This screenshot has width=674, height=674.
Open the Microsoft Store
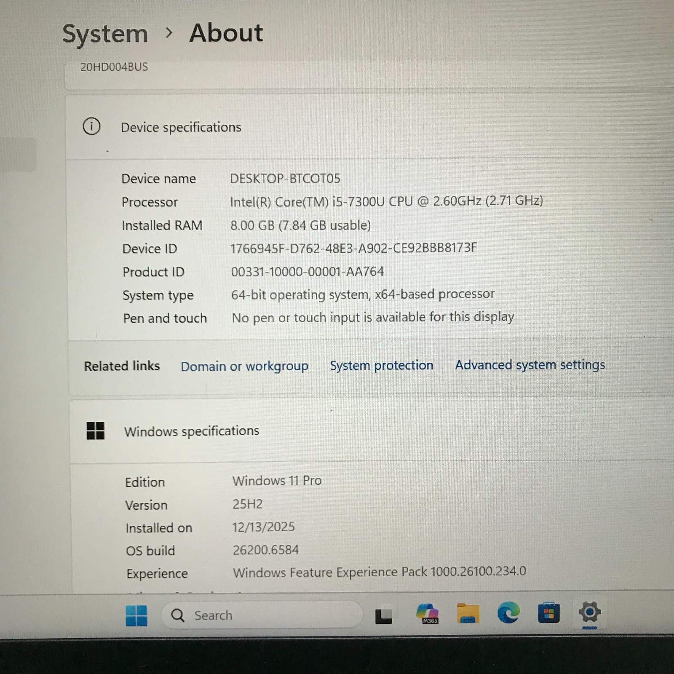tap(548, 612)
